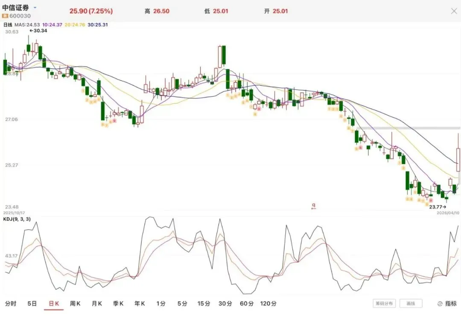Image resolution: width=461 pixels, height=320 pixels.
Task: Click the end date 2026/04/10
Action: click(448, 213)
